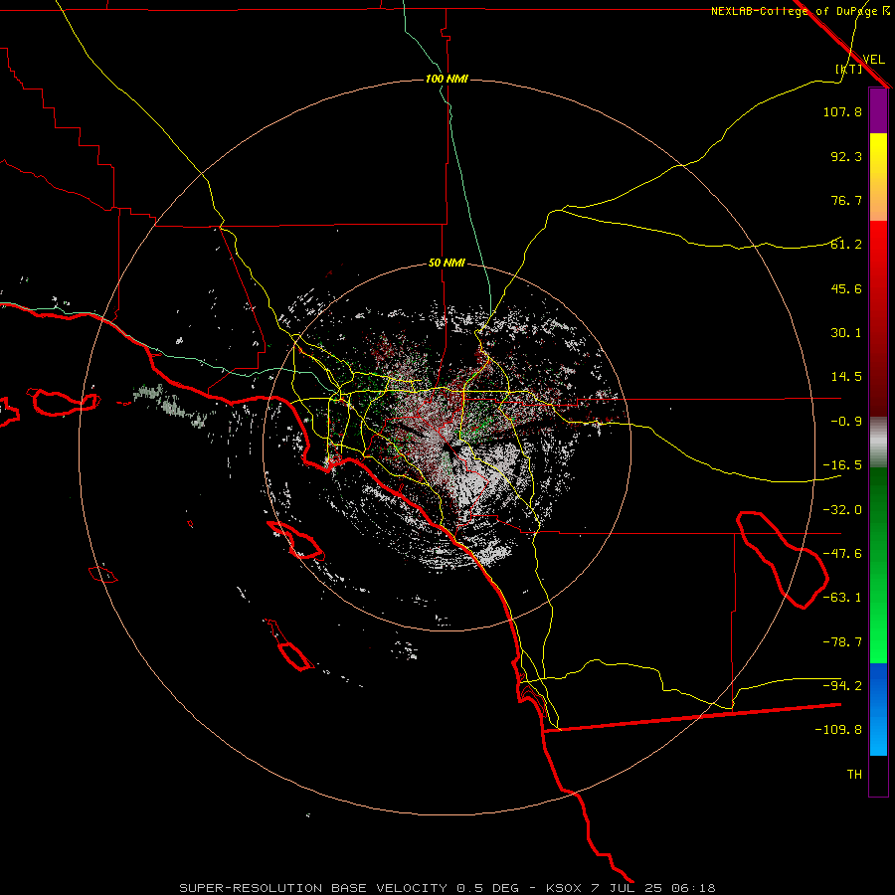Viewport: 895px width, 895px height.
Task: Click the [KT] units label
Action: click(x=849, y=69)
